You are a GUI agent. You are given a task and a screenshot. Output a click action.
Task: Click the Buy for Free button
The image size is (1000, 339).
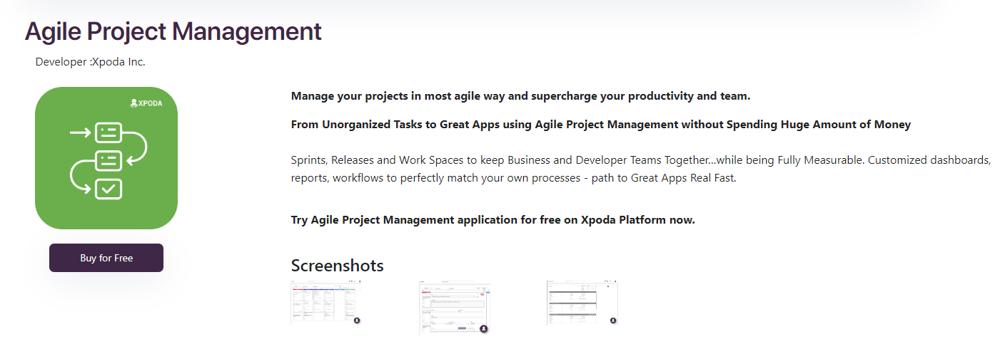pyautogui.click(x=106, y=258)
